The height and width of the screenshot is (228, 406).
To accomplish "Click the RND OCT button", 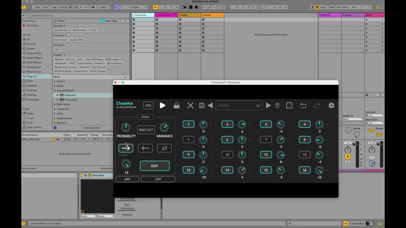I will (146, 130).
